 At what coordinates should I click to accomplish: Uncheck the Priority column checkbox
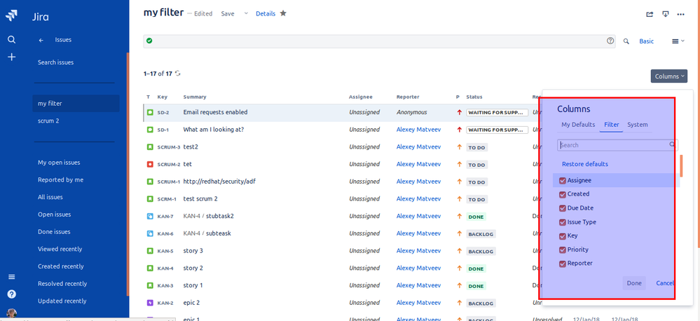coord(563,250)
